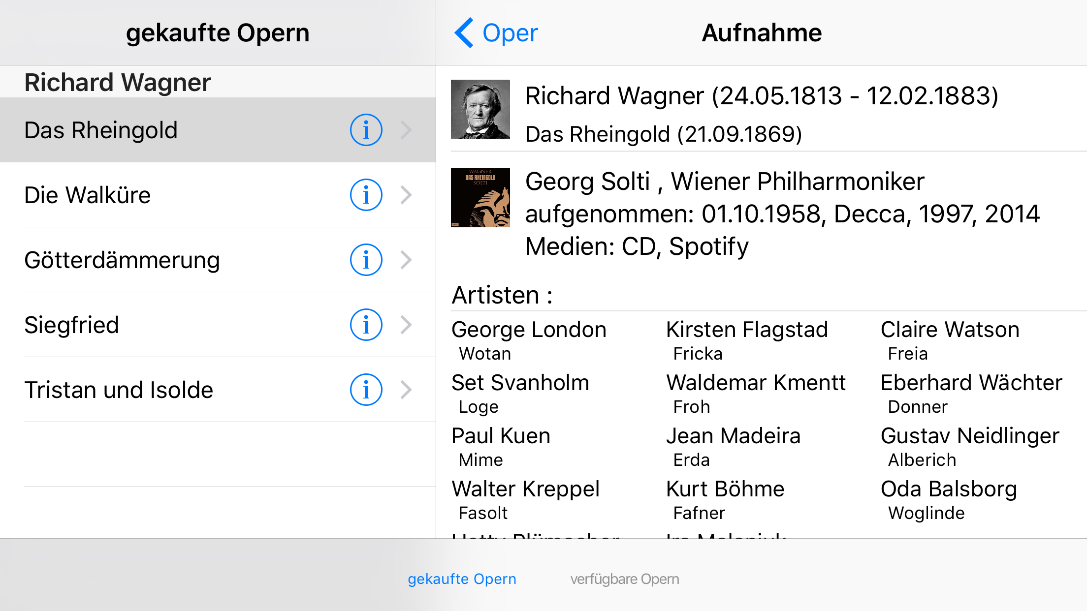Viewport: 1087px width, 611px height.
Task: Show info for Götterdämmerung
Action: (366, 260)
